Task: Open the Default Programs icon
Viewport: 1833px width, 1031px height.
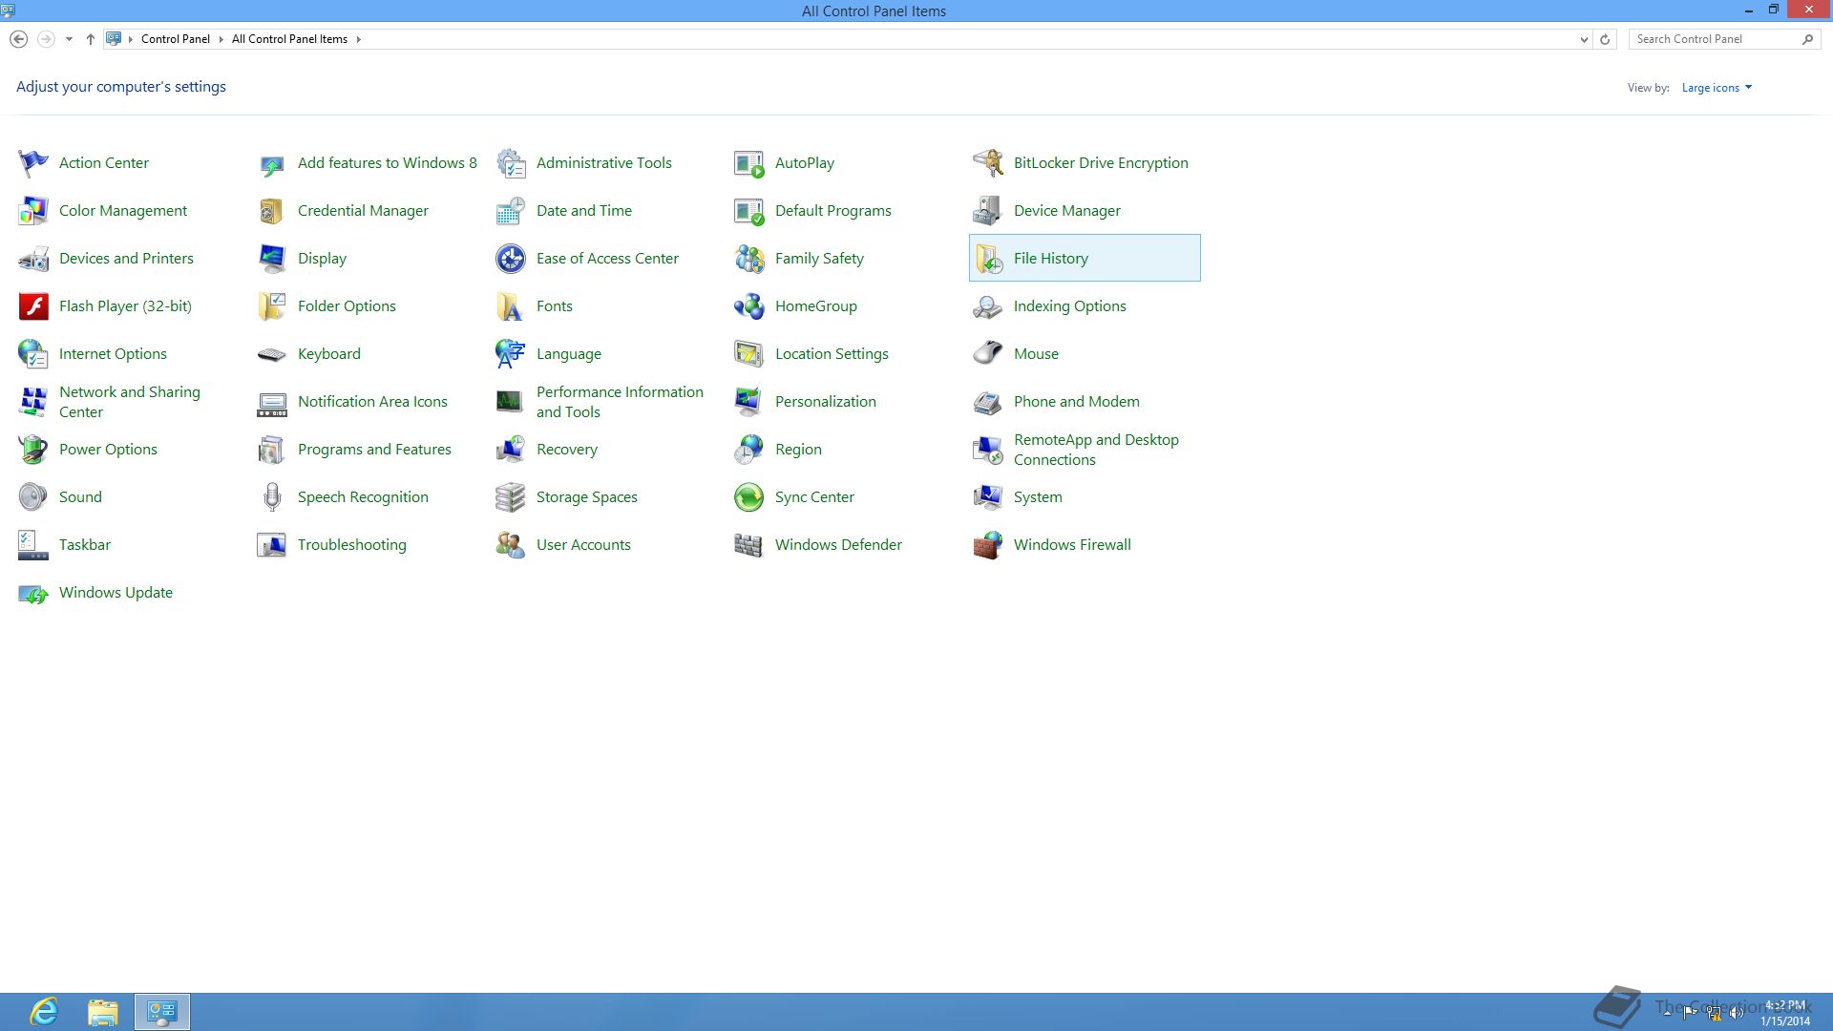Action: (749, 211)
